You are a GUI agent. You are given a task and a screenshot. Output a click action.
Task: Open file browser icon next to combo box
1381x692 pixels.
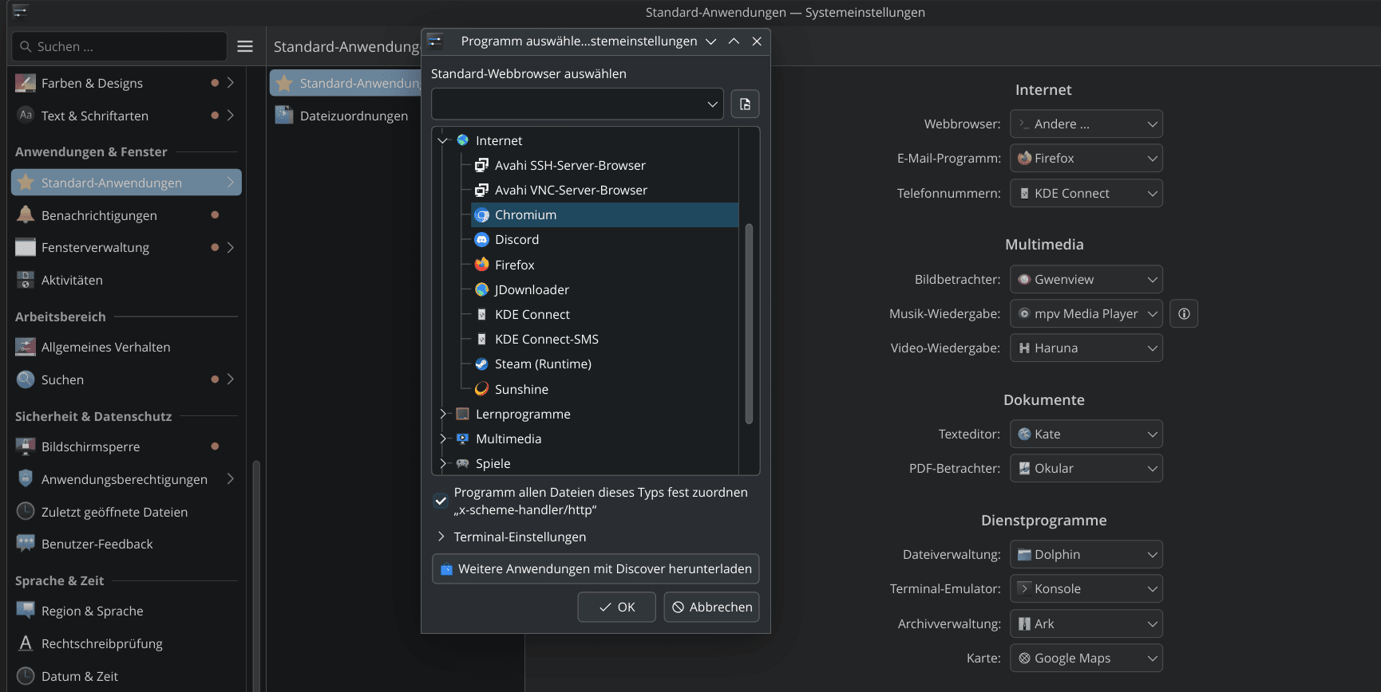[x=745, y=104]
